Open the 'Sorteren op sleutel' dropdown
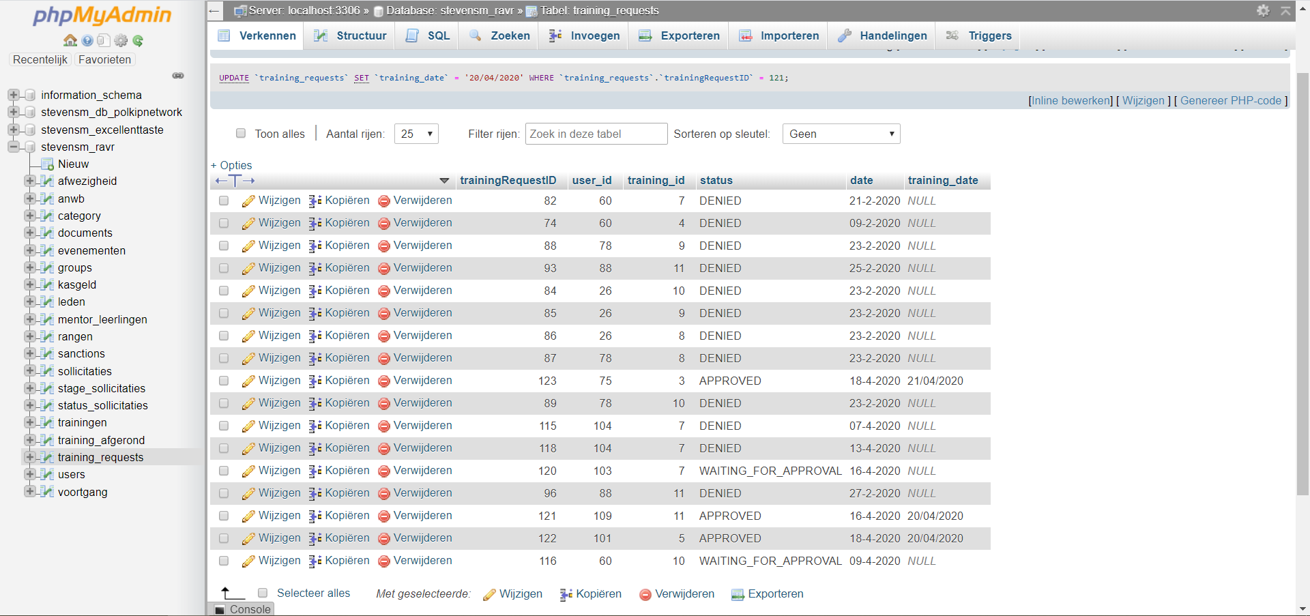Screen dimensions: 1310x616 point(841,134)
